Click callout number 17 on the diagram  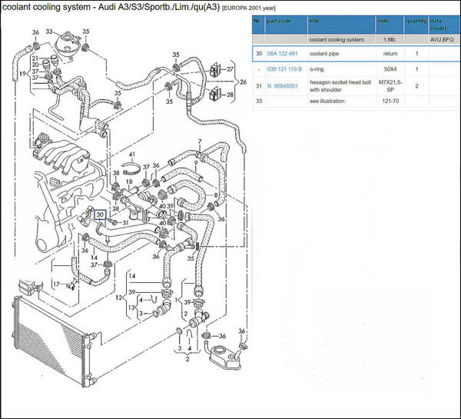click(55, 284)
